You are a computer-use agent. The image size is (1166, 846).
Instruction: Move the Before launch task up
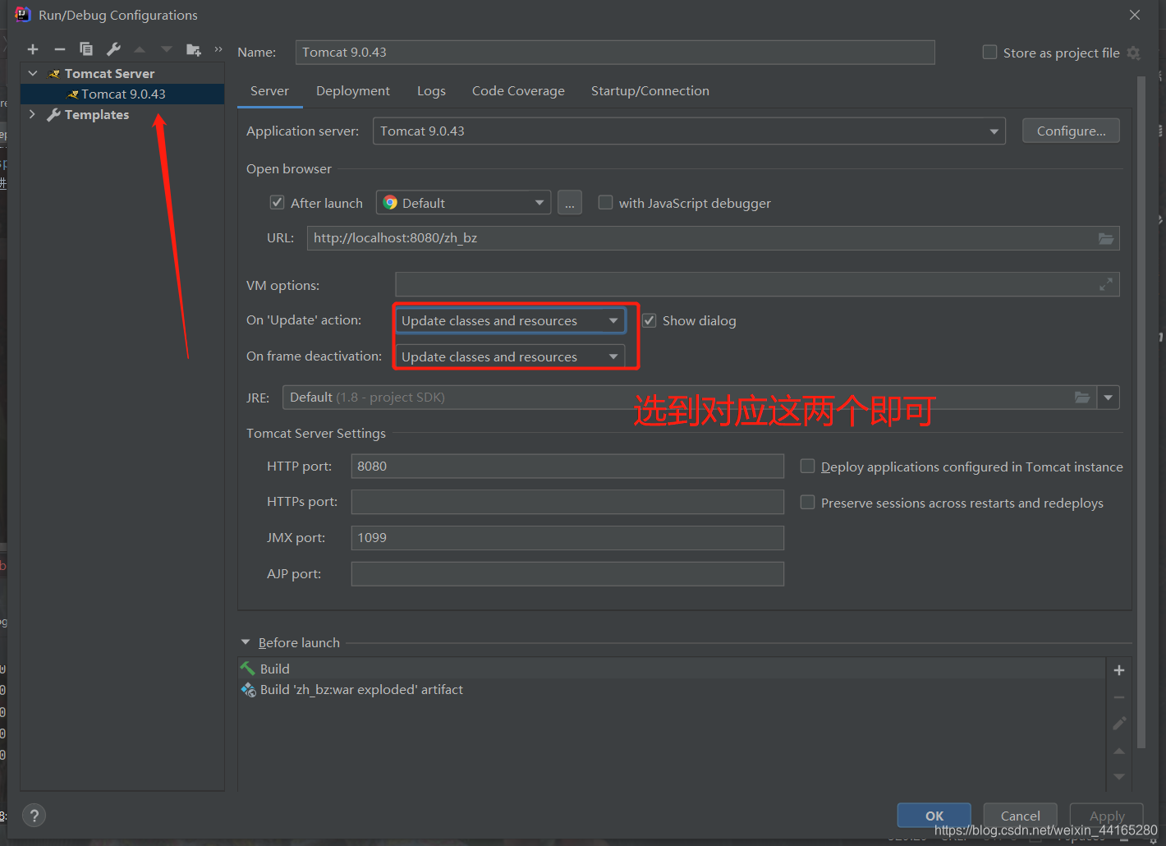pyautogui.click(x=1119, y=751)
